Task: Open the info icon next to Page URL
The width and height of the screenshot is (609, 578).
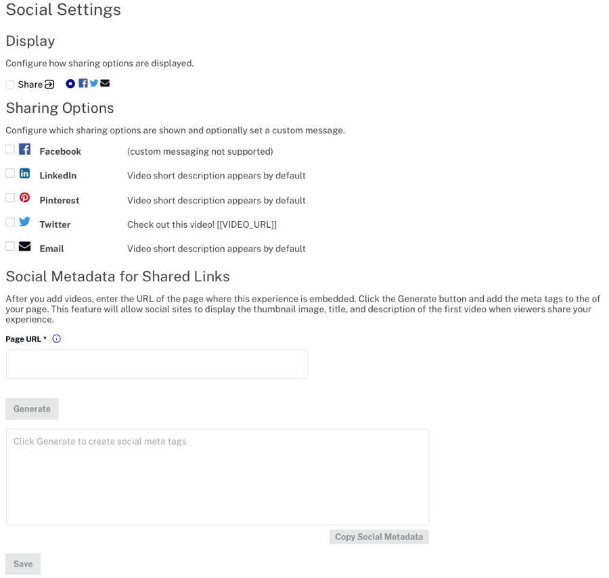Action: [57, 339]
